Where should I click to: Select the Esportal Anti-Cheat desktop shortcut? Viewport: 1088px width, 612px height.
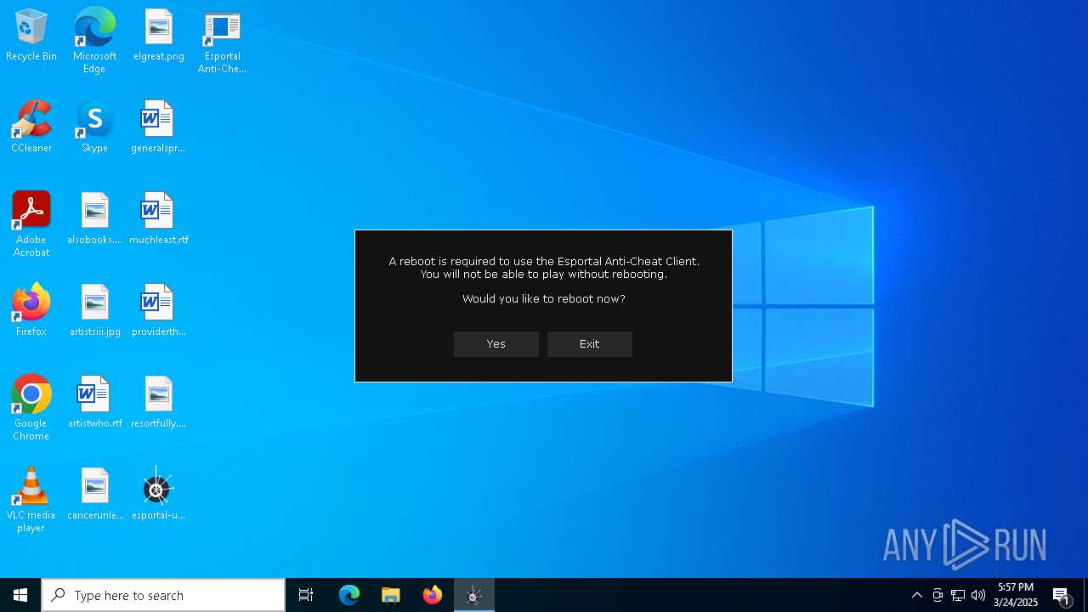pos(222,41)
